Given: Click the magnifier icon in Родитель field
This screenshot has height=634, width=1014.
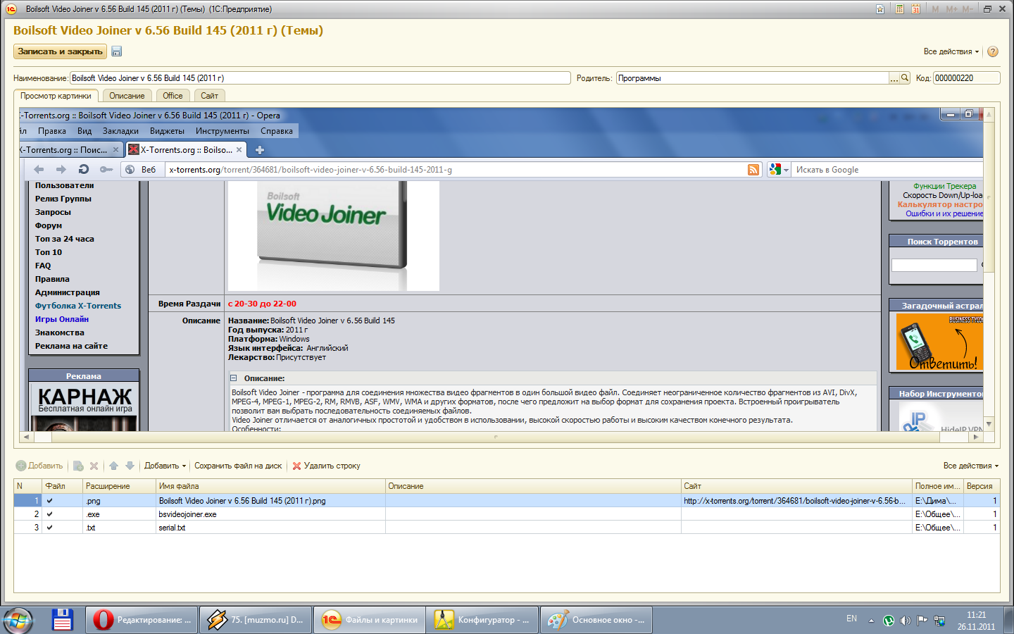Looking at the screenshot, I should [905, 78].
